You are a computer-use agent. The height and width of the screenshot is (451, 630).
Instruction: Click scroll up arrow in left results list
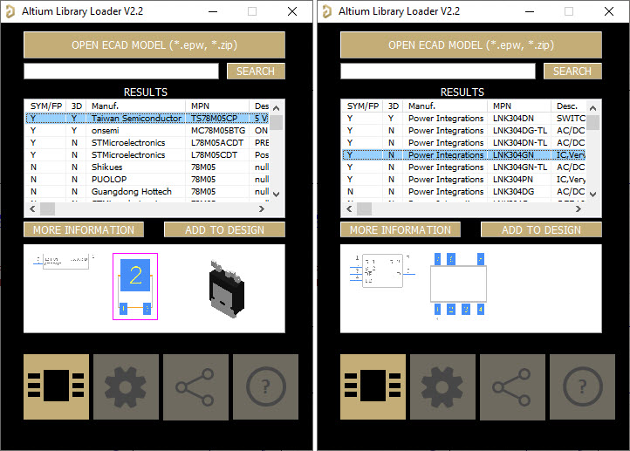point(276,108)
